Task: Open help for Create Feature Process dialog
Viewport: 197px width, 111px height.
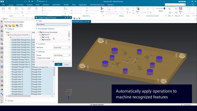Action: pos(68,18)
